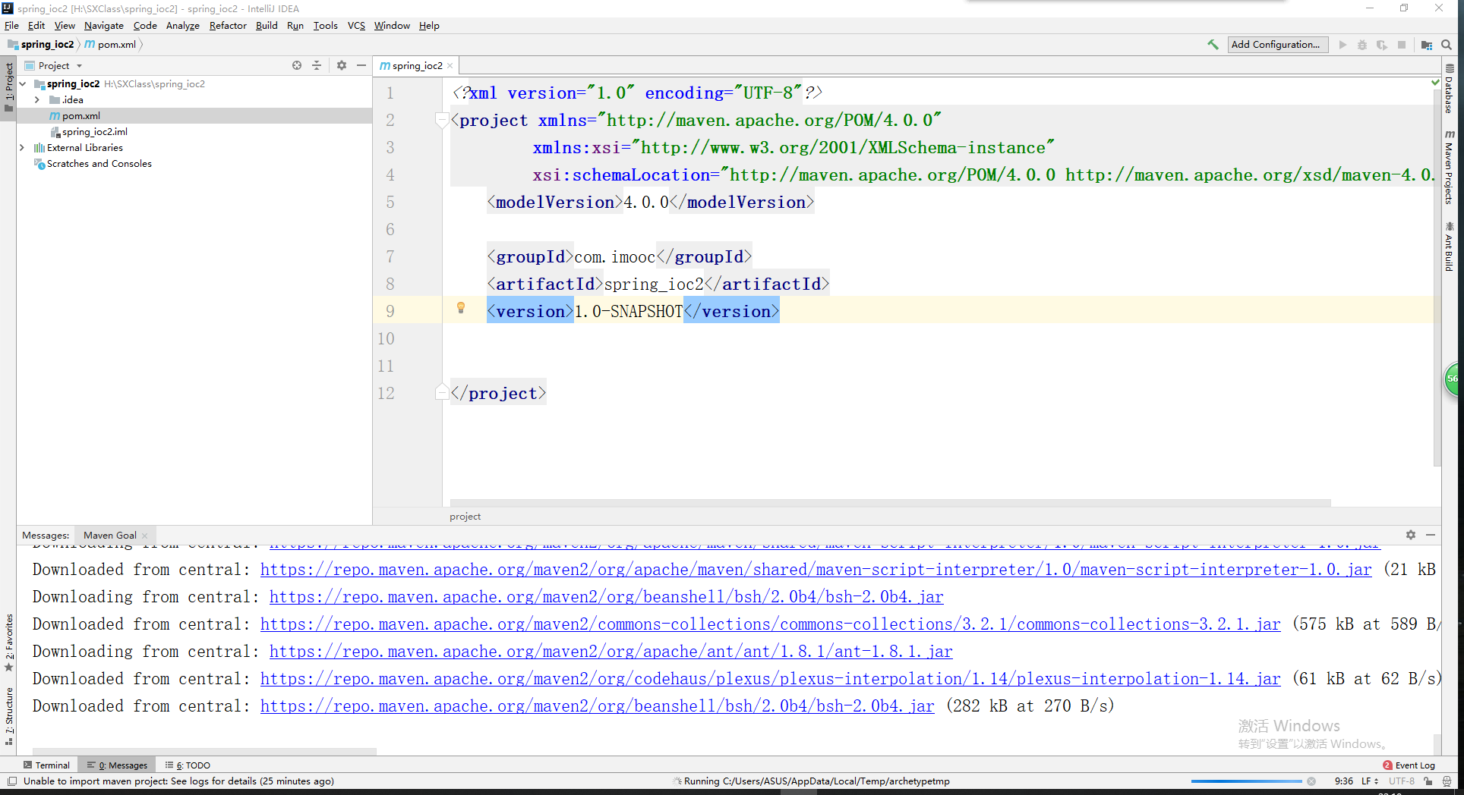This screenshot has height=795, width=1464.
Task: Click the inspection status green checkmark
Action: [1435, 82]
